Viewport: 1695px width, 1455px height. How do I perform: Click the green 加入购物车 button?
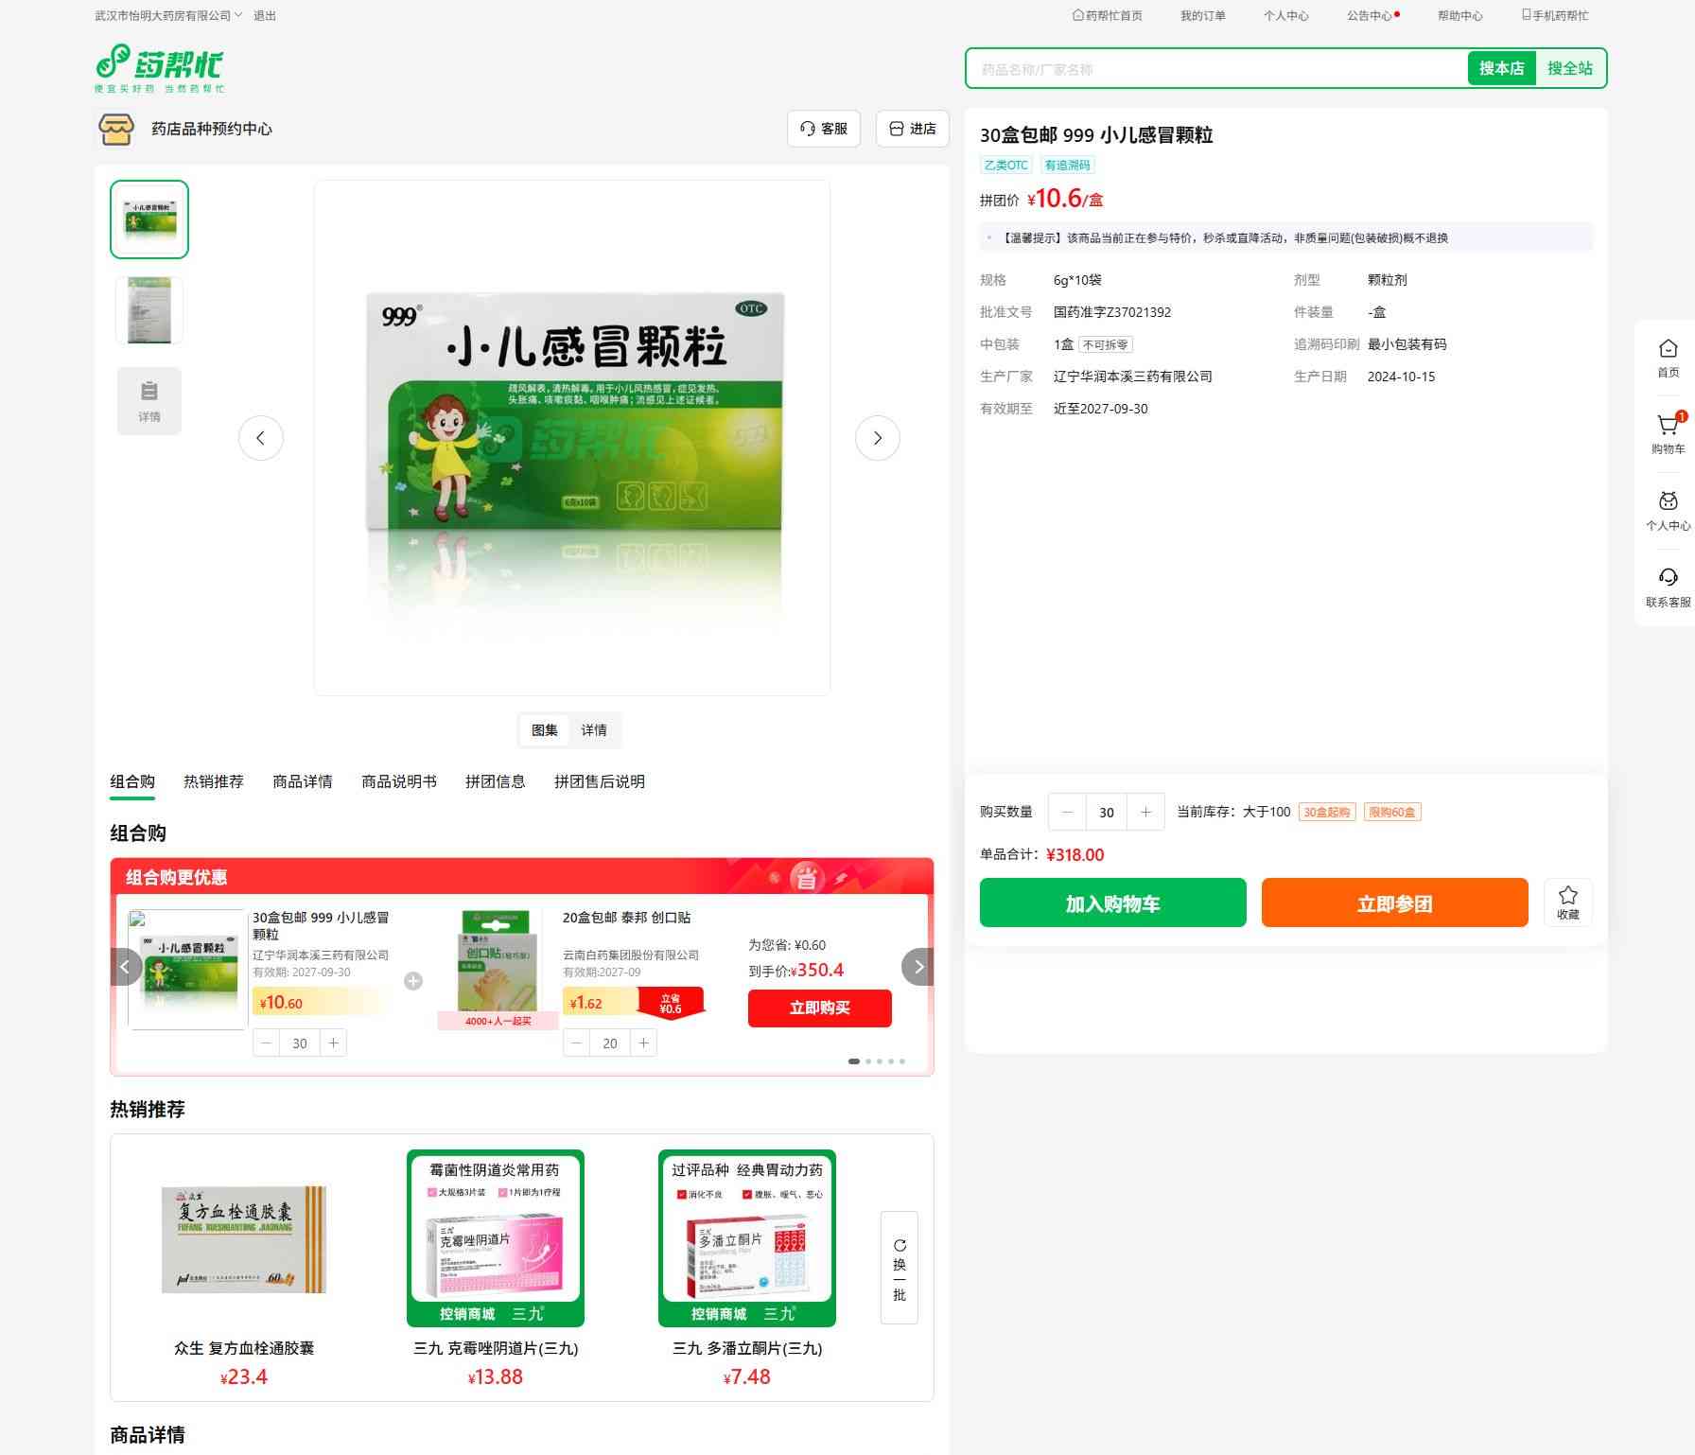1112,903
